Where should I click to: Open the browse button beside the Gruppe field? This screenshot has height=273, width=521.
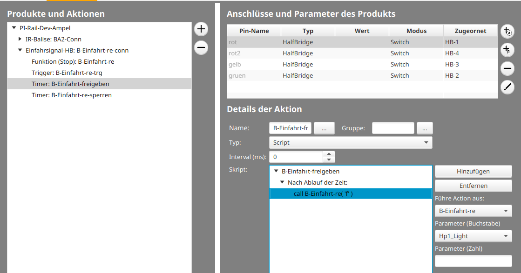424,128
